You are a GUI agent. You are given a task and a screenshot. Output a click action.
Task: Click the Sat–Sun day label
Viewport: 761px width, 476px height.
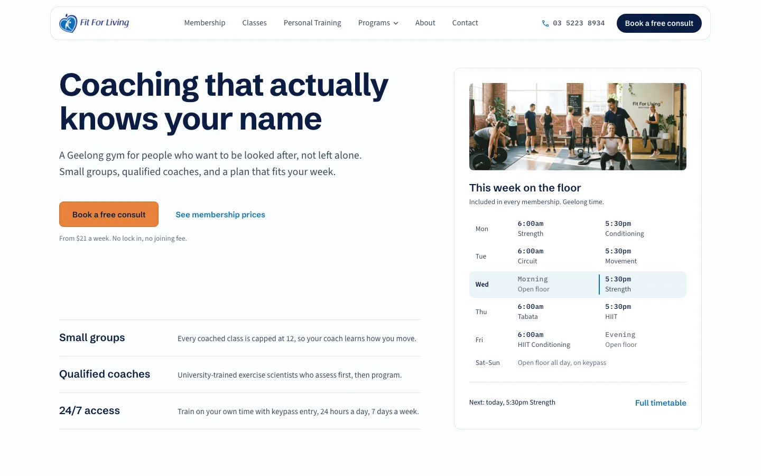[487, 363]
